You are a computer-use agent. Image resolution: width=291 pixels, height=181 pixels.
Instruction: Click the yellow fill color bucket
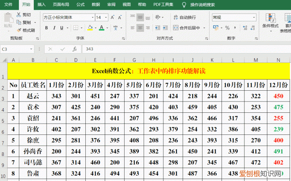pos(90,28)
